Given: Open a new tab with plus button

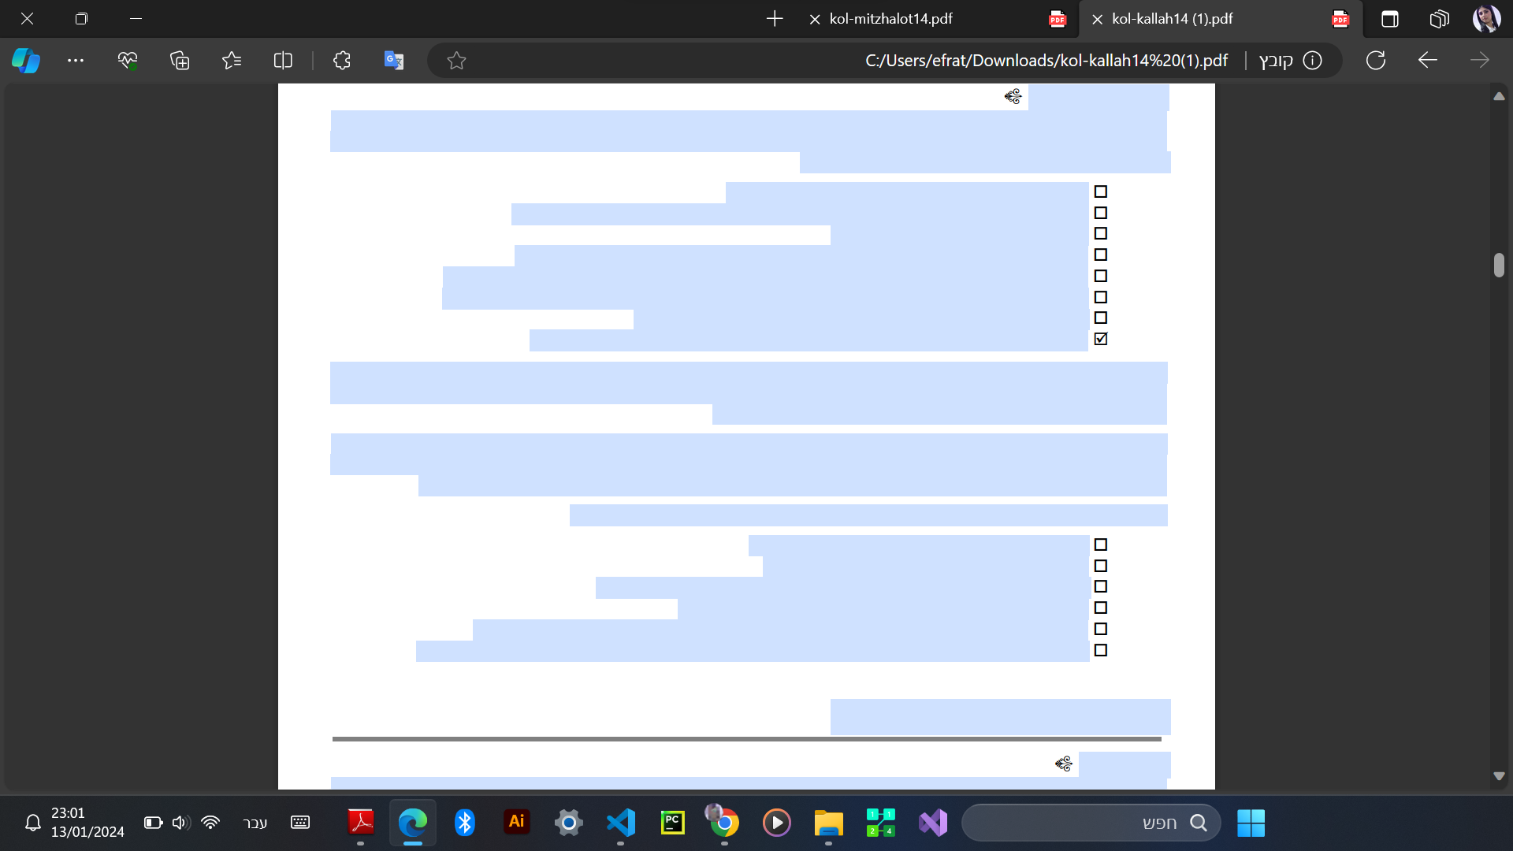Looking at the screenshot, I should (x=775, y=19).
